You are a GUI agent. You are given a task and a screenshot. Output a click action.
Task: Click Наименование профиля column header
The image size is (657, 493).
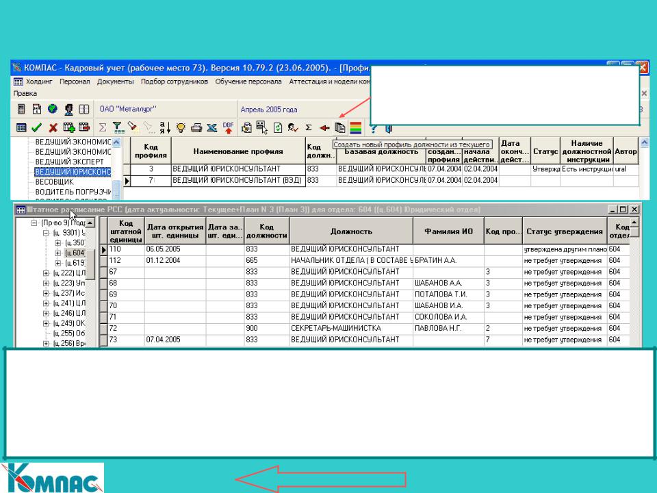coord(238,151)
